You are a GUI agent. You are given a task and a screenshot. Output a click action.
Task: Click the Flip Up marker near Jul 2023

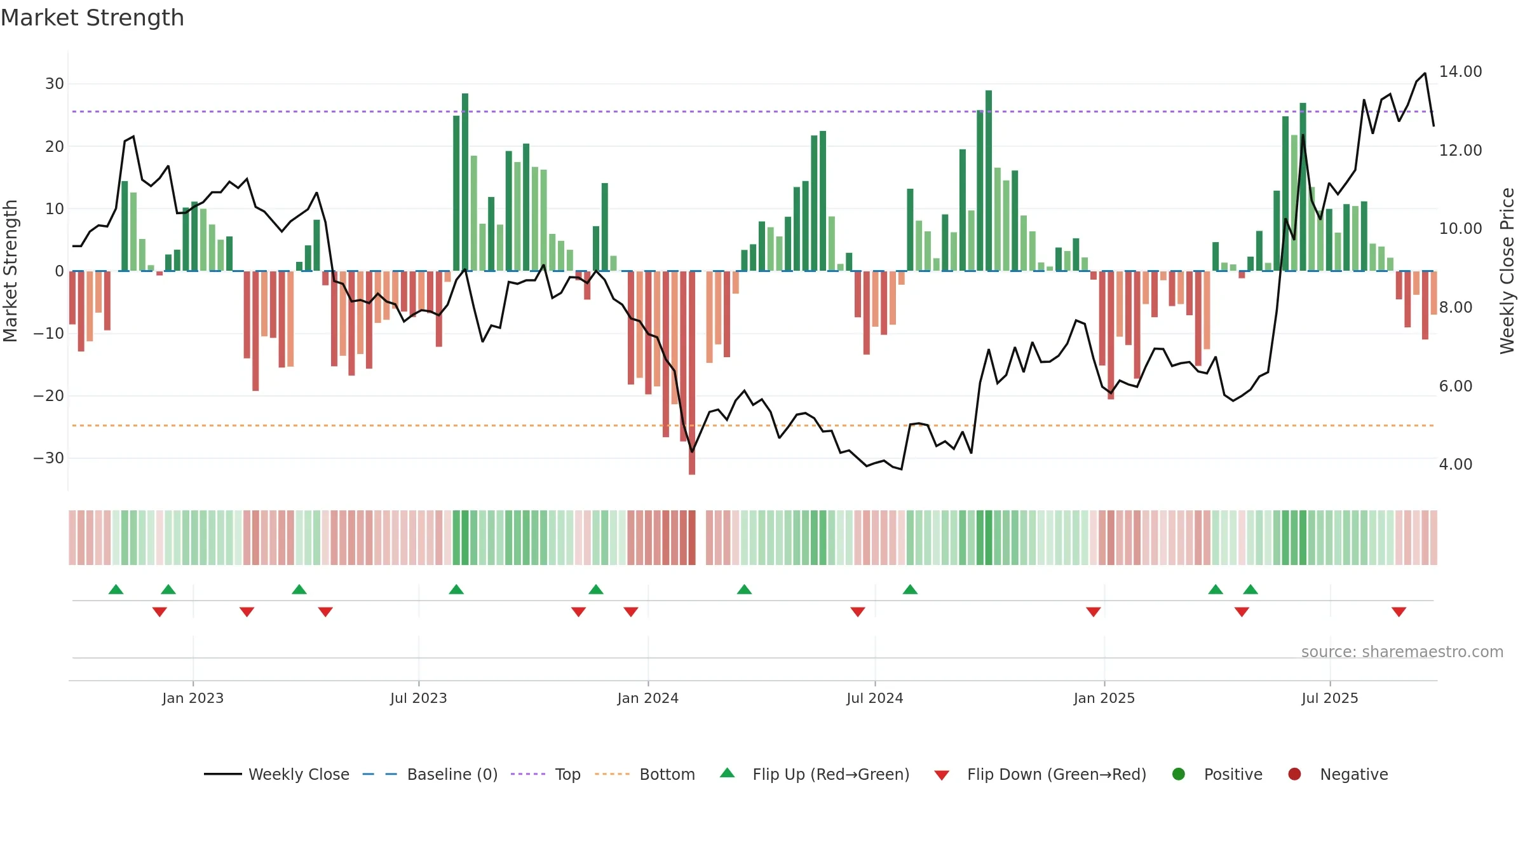(456, 589)
